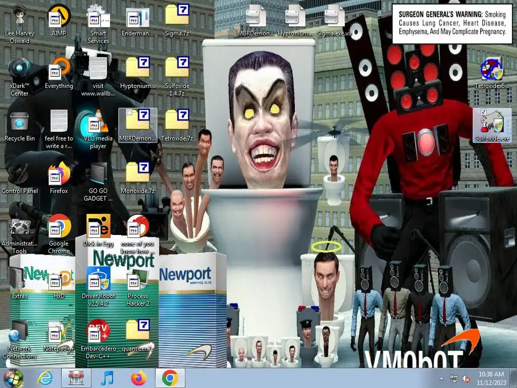Select the highlighted MBRDemon 7z archive
The image size is (517, 388).
137,126
